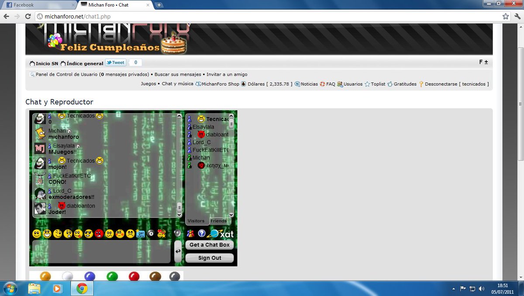Insert the sad frowning emoticon
524x296 pixels.
pos(130,234)
